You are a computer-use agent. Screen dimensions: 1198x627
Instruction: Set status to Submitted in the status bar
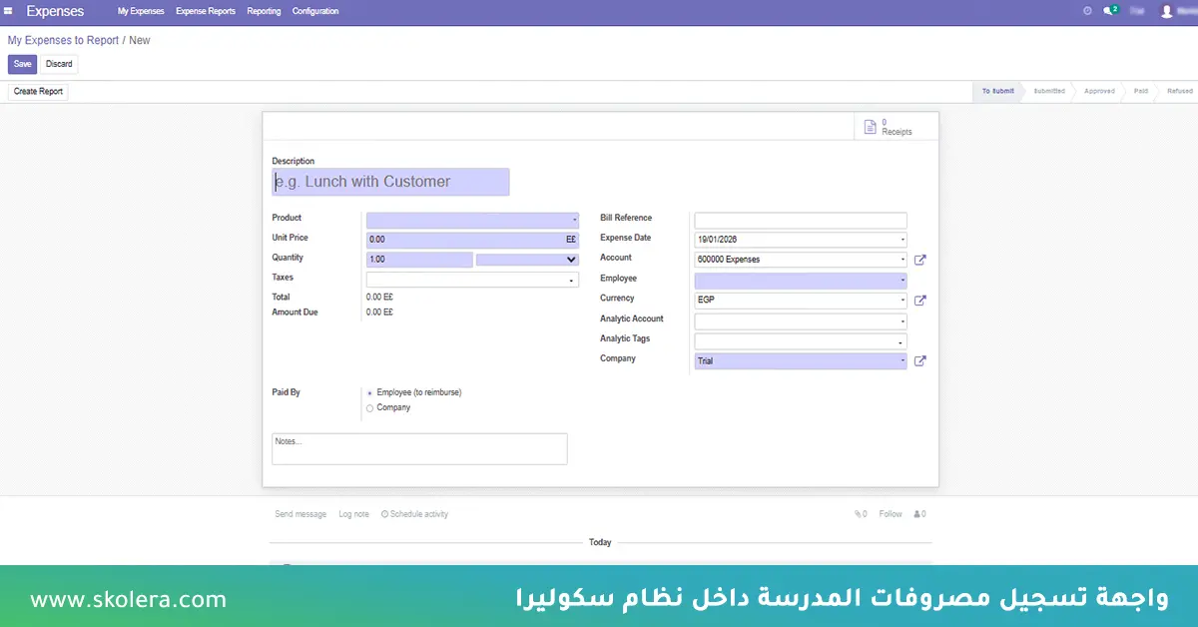(1048, 91)
